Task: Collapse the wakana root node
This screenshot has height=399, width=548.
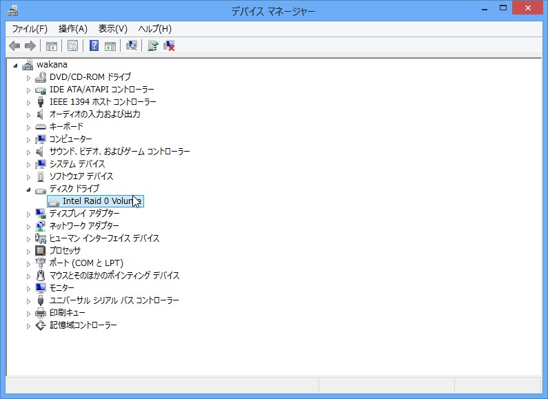Action: pyautogui.click(x=16, y=65)
